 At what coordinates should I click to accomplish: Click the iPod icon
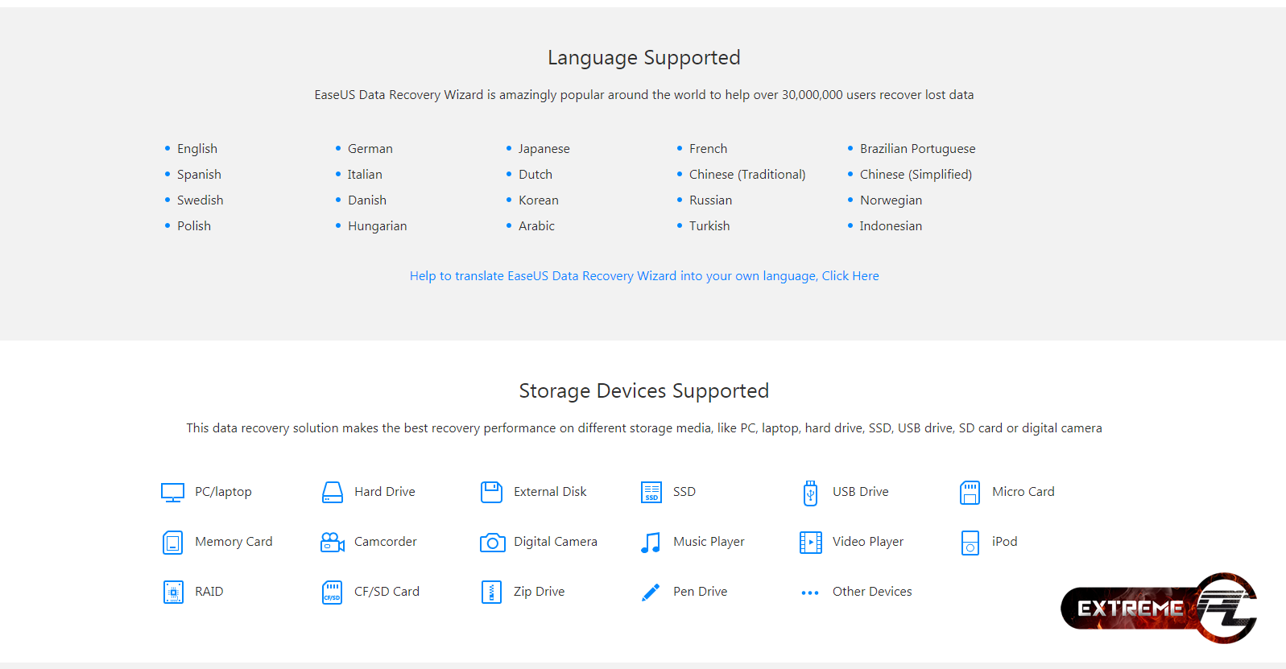(970, 543)
